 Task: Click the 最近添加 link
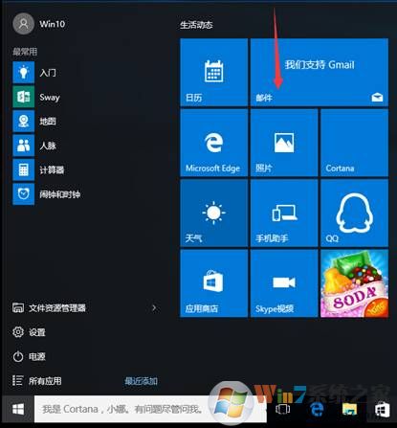click(141, 381)
